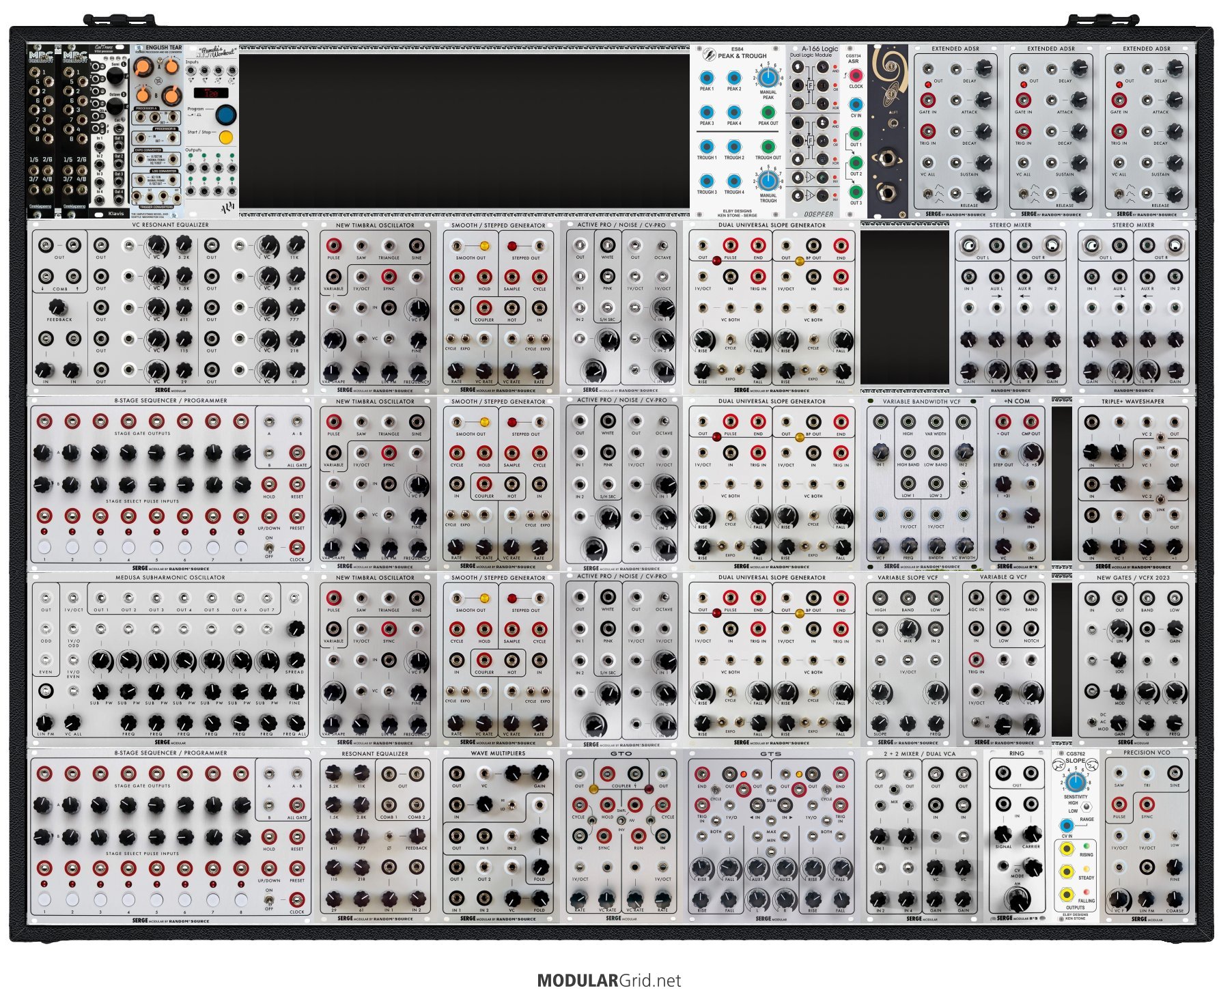Select the yellow RISING output jack on Slope
Image resolution: width=1219 pixels, height=995 pixels.
[1066, 849]
